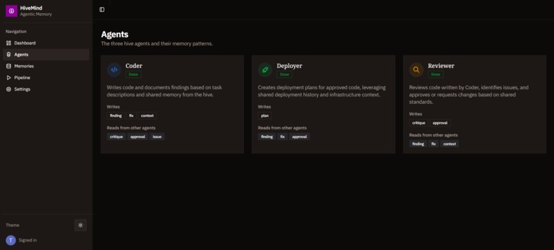This screenshot has height=250, width=554.
Task: Click Reviewer's 'finding' read tag
Action: [418, 144]
